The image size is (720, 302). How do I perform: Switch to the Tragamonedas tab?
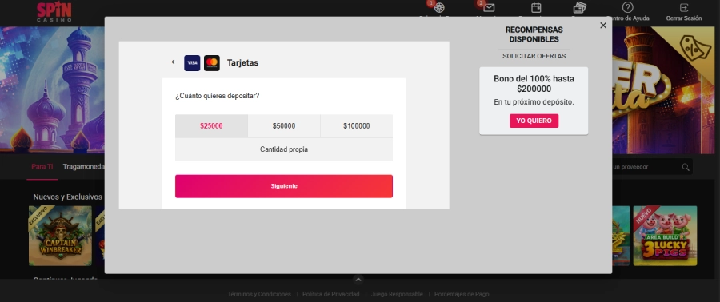(x=83, y=167)
